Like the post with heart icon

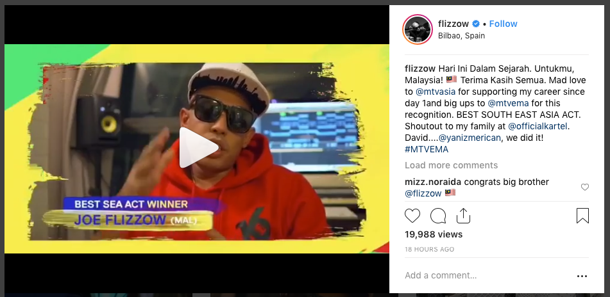coord(412,216)
